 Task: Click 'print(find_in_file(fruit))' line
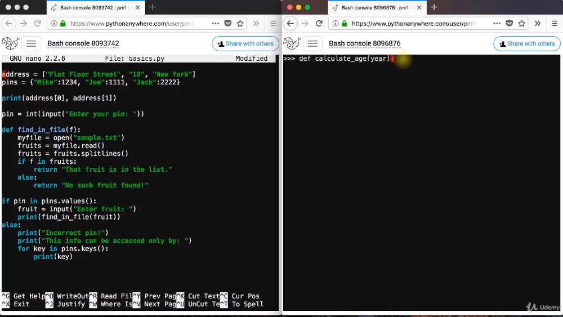coord(69,217)
